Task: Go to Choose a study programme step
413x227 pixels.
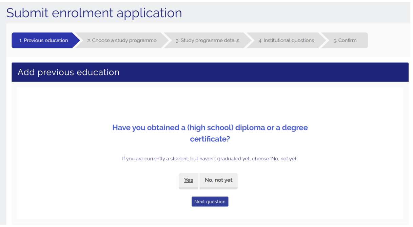Action: tap(122, 41)
